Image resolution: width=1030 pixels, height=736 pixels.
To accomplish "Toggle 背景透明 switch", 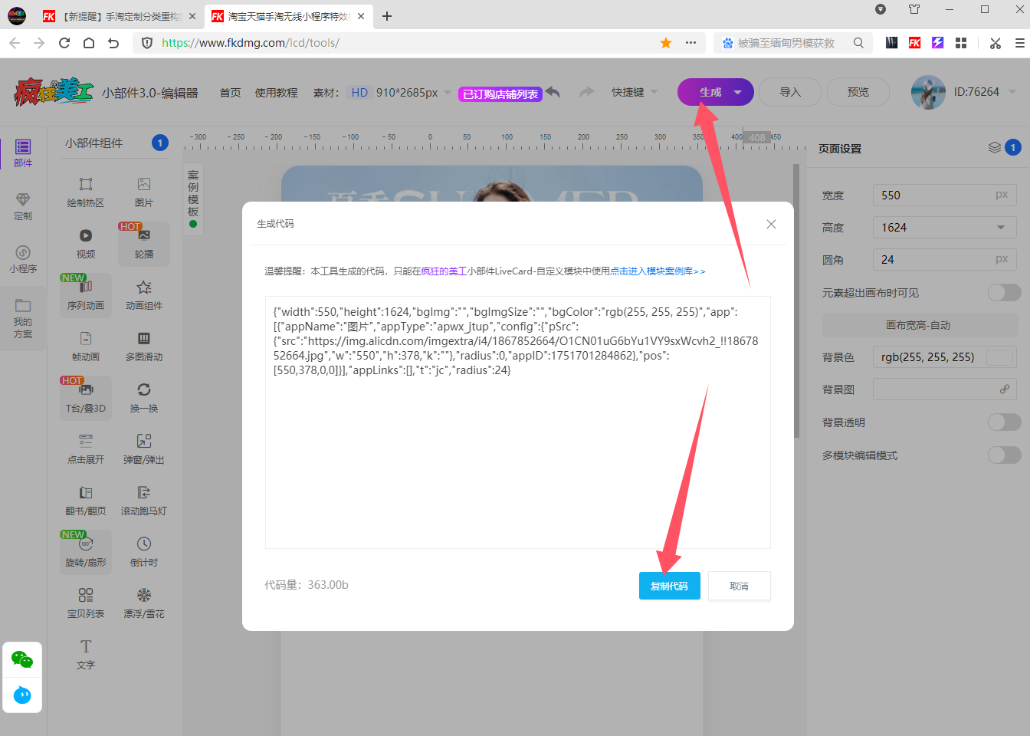I will pyautogui.click(x=1004, y=422).
